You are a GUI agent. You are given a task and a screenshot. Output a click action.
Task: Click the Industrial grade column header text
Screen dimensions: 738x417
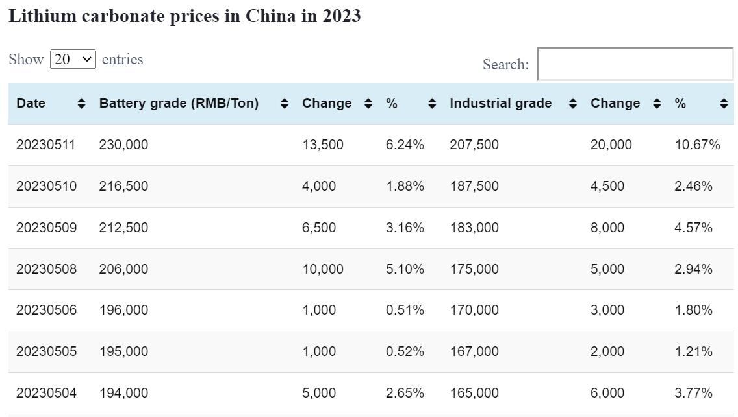click(x=500, y=104)
